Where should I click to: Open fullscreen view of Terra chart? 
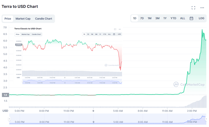193,8
